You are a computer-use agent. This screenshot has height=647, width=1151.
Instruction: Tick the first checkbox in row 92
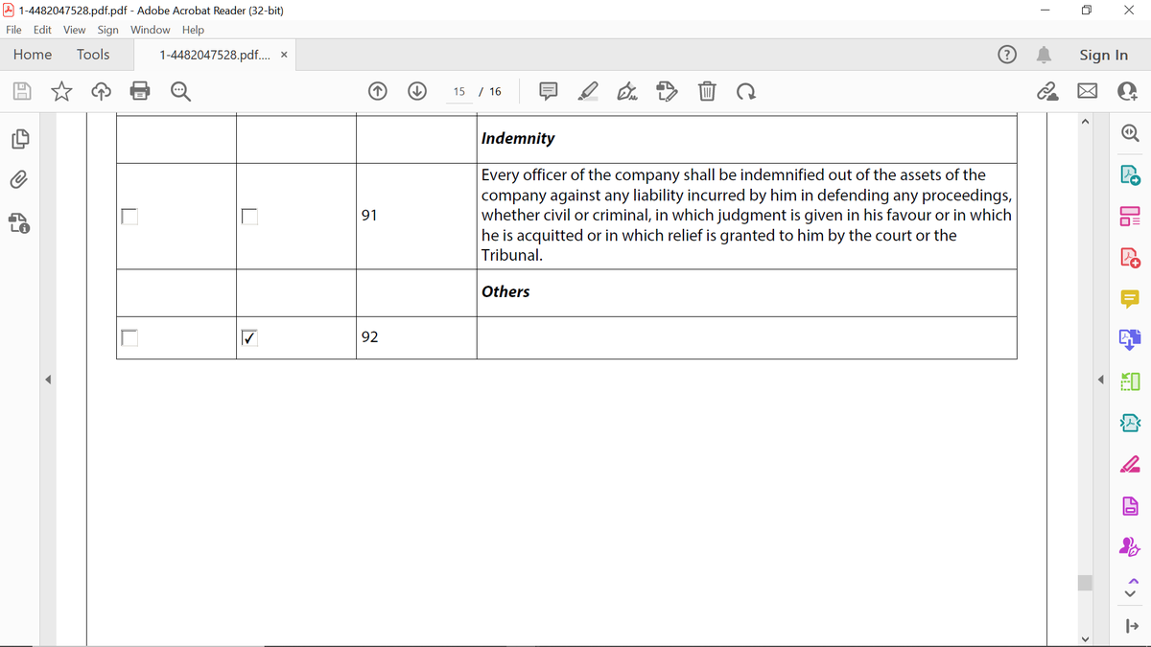pyautogui.click(x=129, y=337)
